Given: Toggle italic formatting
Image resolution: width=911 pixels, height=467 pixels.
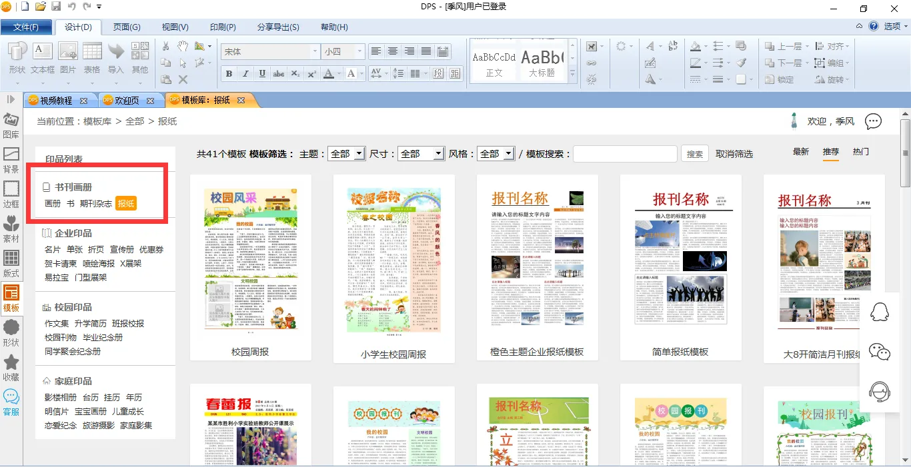Looking at the screenshot, I should click(x=245, y=74).
